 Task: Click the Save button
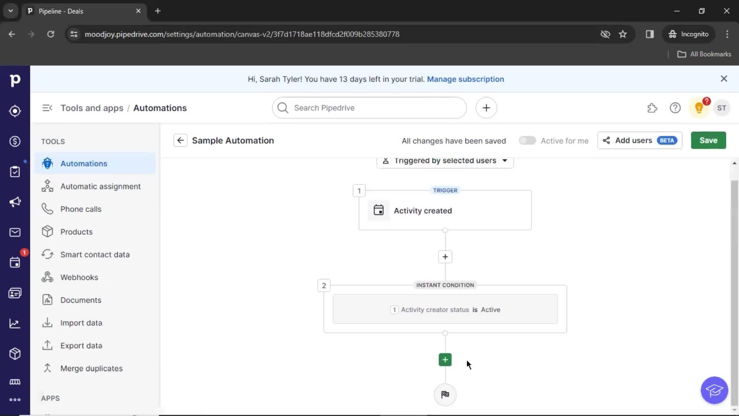(x=709, y=140)
